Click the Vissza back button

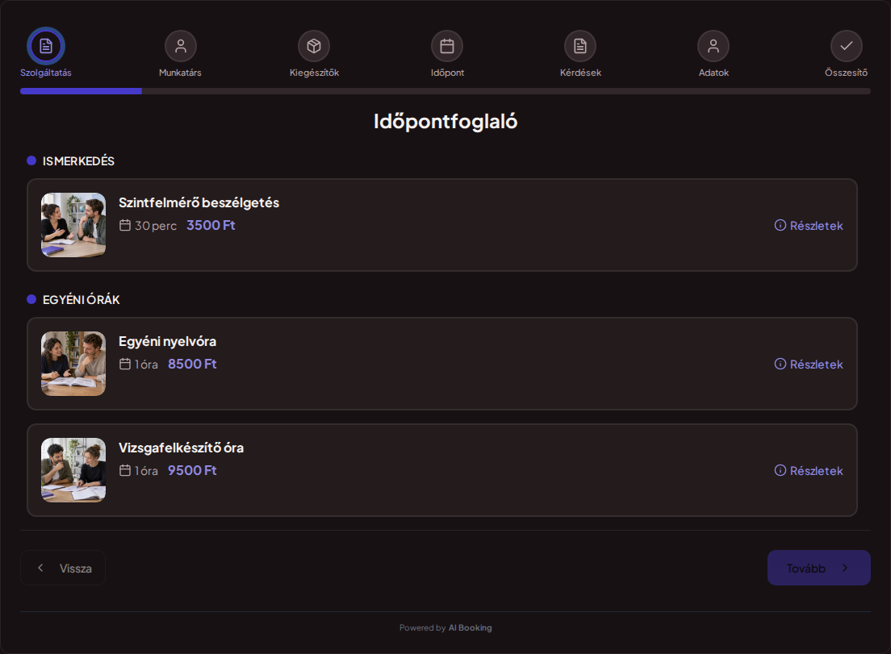pyautogui.click(x=63, y=568)
